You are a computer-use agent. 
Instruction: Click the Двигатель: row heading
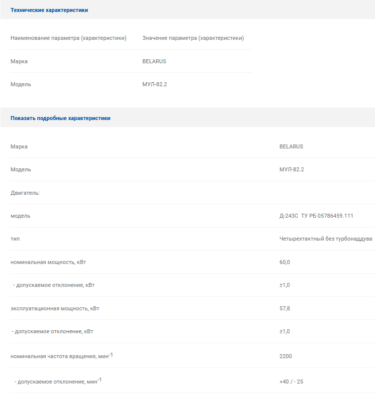point(25,193)
